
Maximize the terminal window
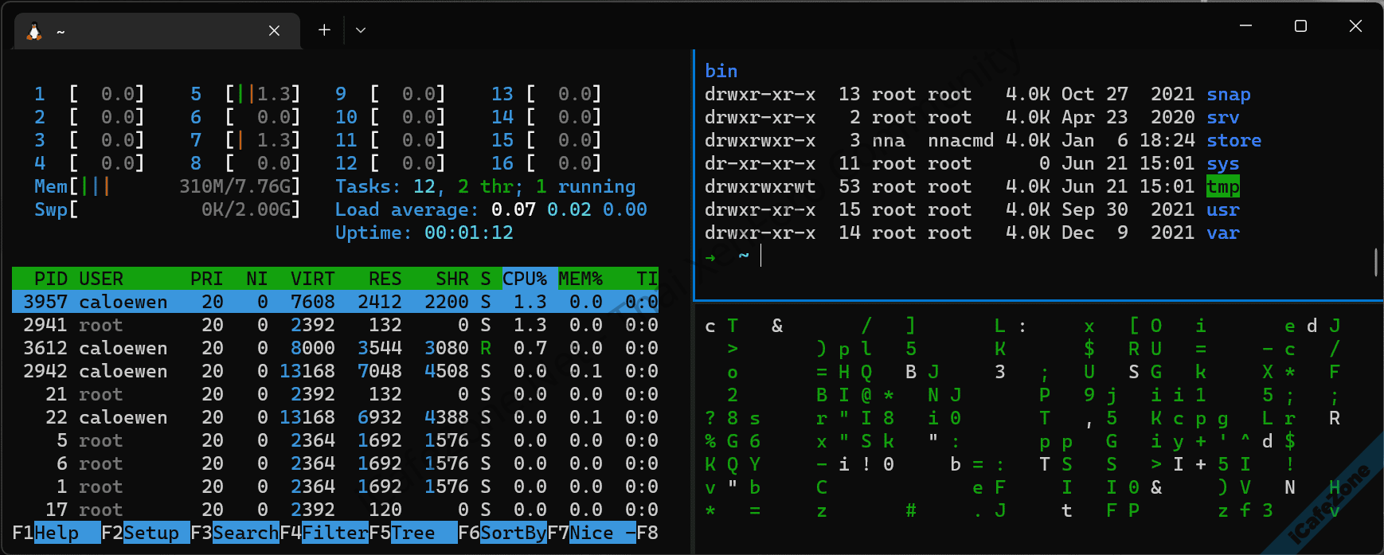coord(1300,26)
